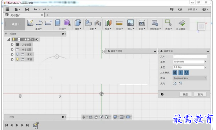Screen dimensions: 216x130
Task: Open the Angsana New font dropdown
Action: (190, 78)
